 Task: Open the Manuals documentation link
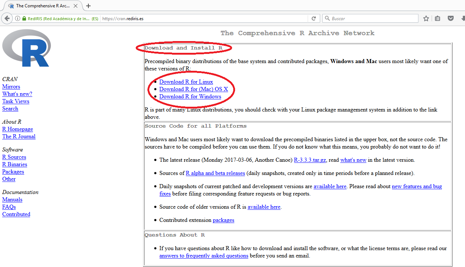[12, 200]
